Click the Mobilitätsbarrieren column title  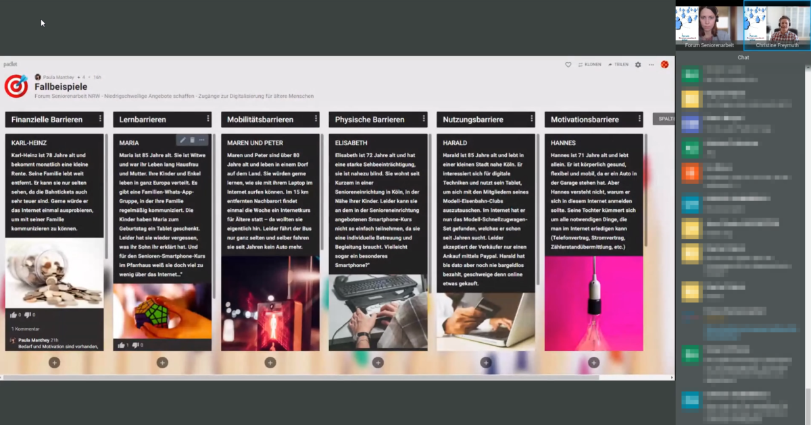pyautogui.click(x=260, y=119)
